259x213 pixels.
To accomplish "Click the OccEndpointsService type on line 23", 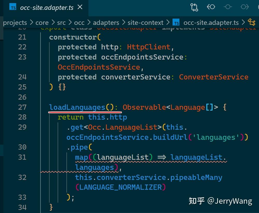I will click(99, 67).
